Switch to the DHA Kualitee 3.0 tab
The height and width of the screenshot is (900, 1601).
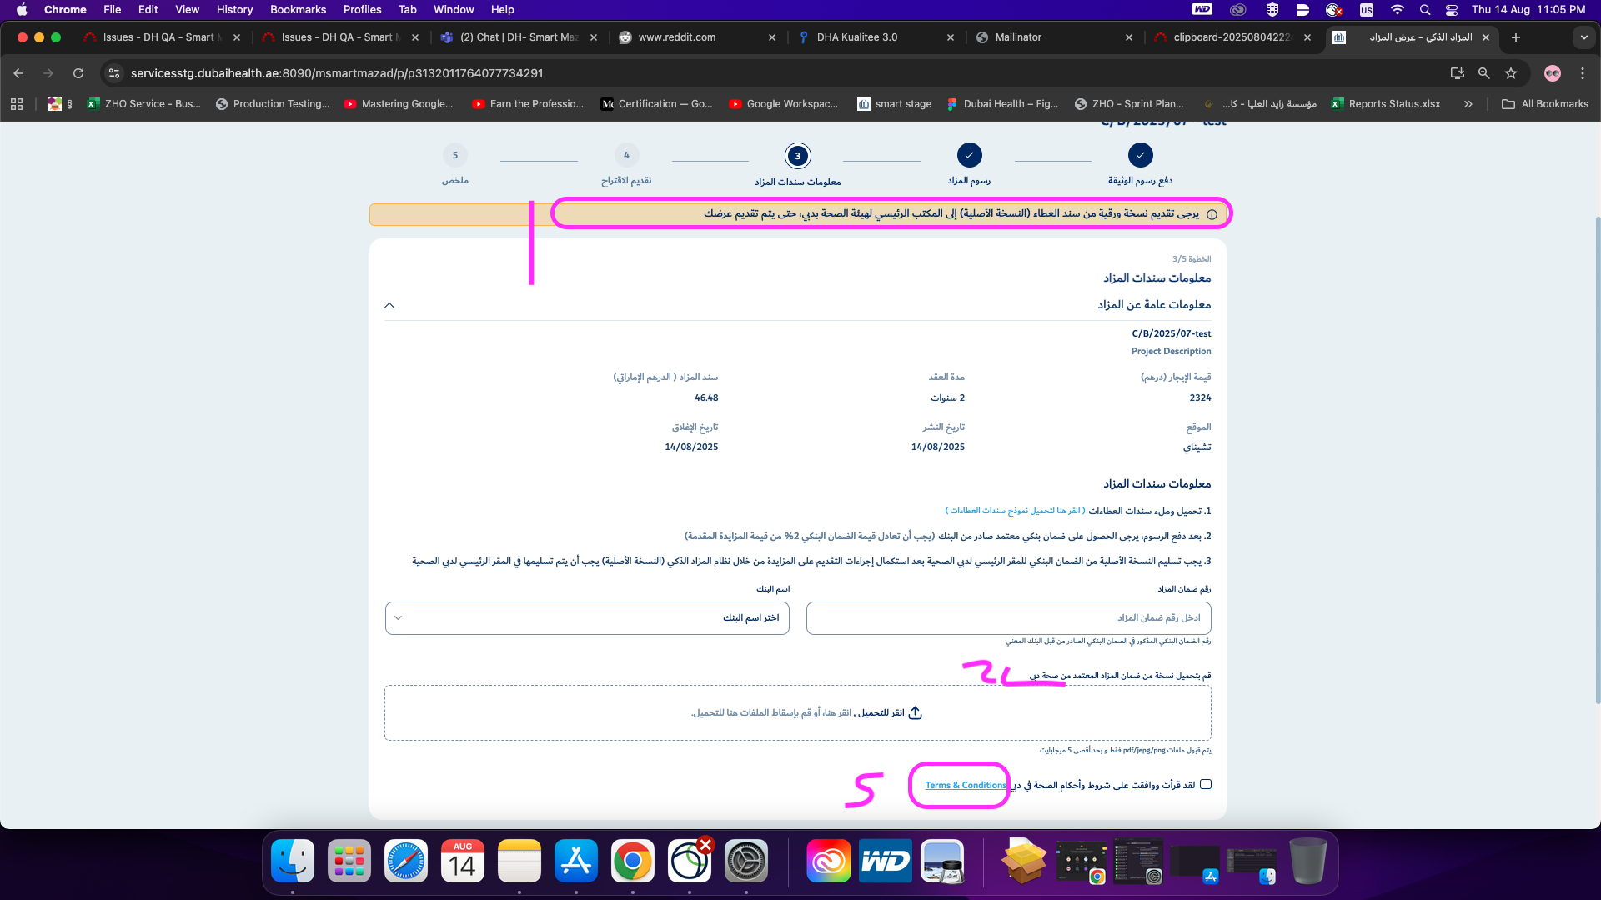click(876, 37)
